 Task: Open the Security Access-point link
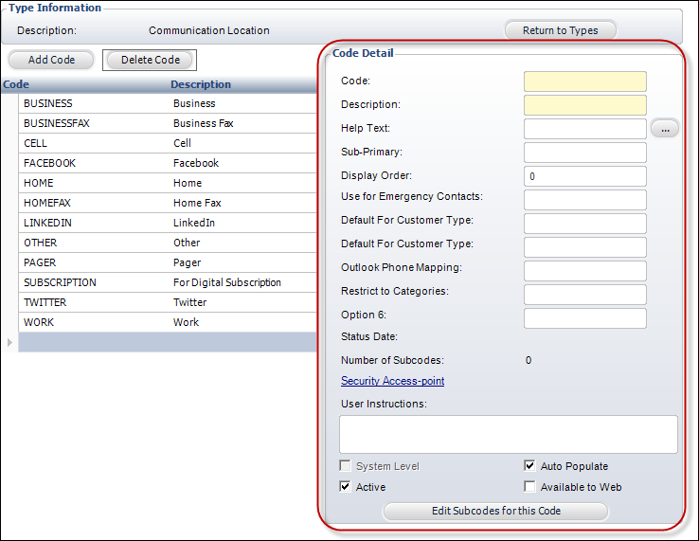point(392,381)
